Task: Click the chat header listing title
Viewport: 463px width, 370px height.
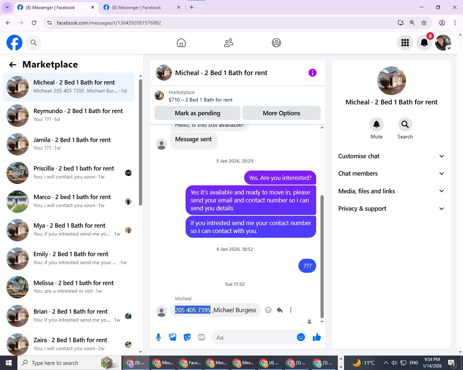Action: [221, 73]
